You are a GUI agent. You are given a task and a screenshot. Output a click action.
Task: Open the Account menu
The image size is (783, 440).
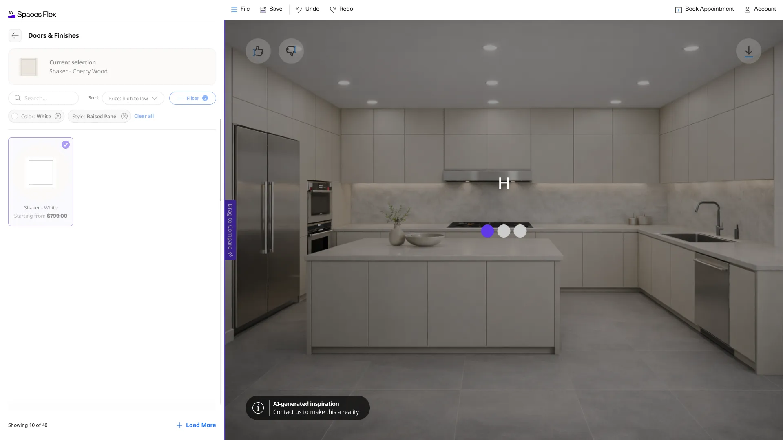point(760,9)
